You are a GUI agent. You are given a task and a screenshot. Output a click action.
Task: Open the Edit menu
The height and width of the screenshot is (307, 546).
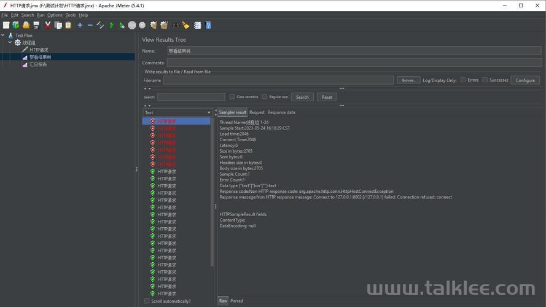click(15, 15)
